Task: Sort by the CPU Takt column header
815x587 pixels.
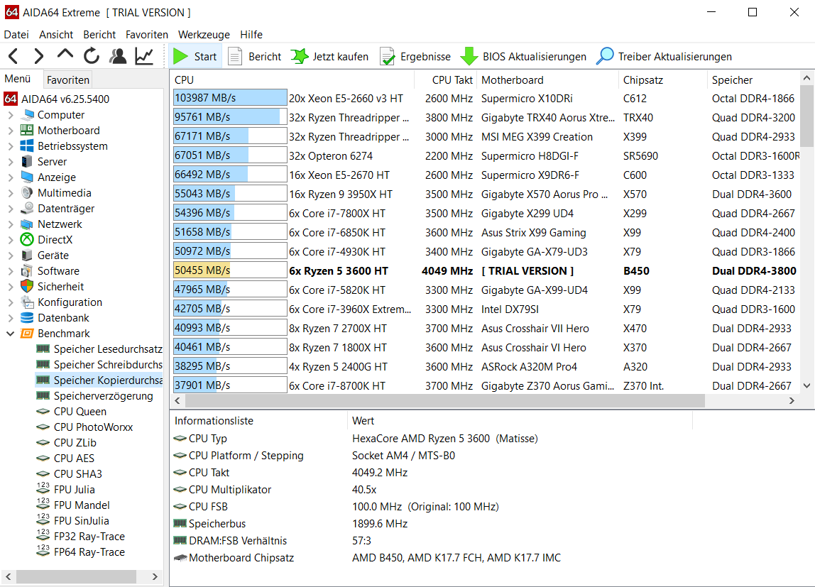Action: [x=445, y=80]
